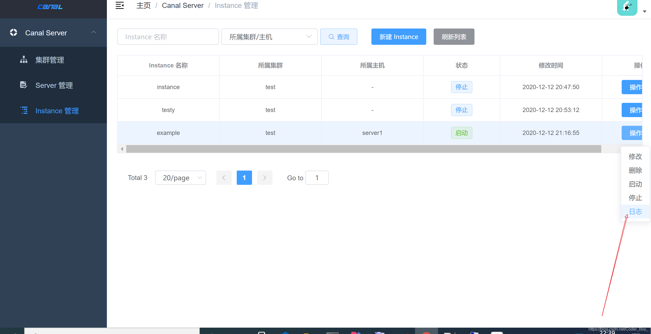Screen dimensions: 651x334
Task: Click the 所属集群 column header
Action: (270, 65)
